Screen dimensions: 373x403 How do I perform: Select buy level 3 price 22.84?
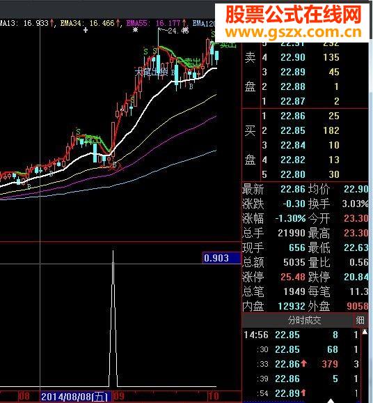[293, 145]
